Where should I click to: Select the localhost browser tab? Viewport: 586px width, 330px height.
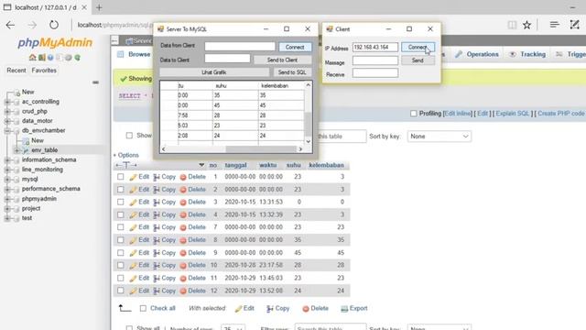point(45,7)
